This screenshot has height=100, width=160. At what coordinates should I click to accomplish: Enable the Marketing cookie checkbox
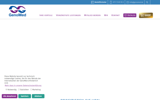click(31, 90)
